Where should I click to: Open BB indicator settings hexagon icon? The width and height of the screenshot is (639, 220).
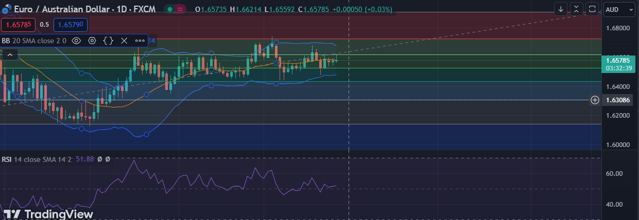(x=92, y=41)
